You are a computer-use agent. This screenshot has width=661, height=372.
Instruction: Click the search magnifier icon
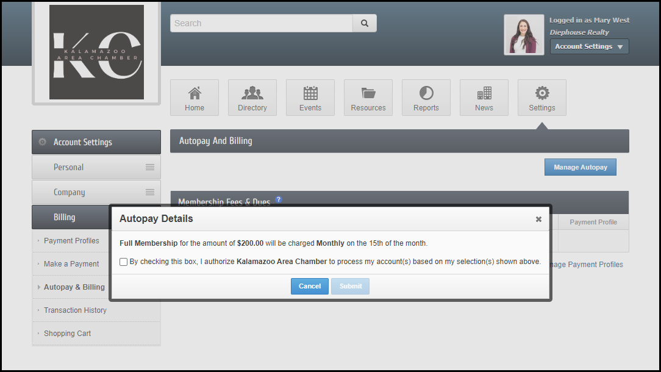coord(365,23)
